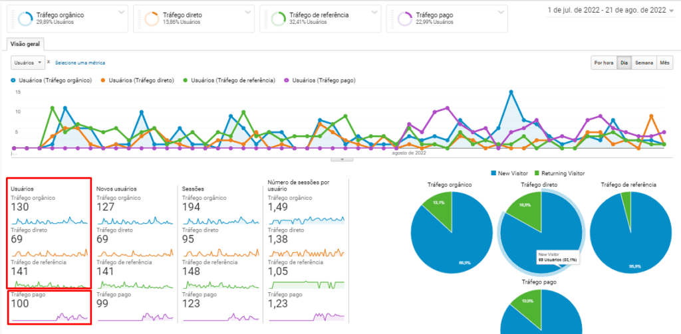Open the date range picker dropdown
Screen dimensions: 681x334
(x=672, y=11)
